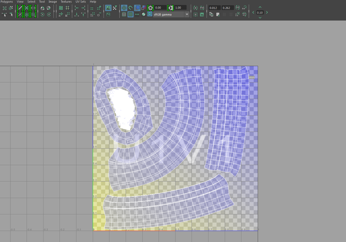Click the UV Snapshot icon

pos(202,14)
